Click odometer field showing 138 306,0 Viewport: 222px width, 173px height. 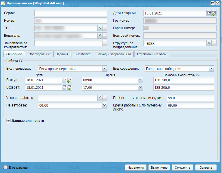click(x=184, y=88)
